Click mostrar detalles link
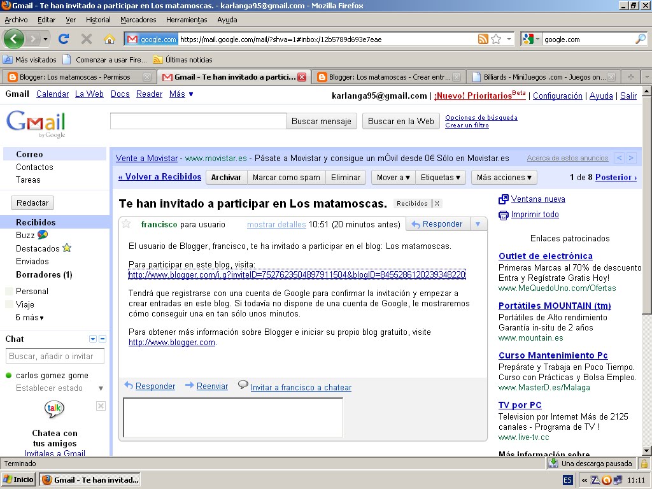652x489 pixels. [276, 225]
